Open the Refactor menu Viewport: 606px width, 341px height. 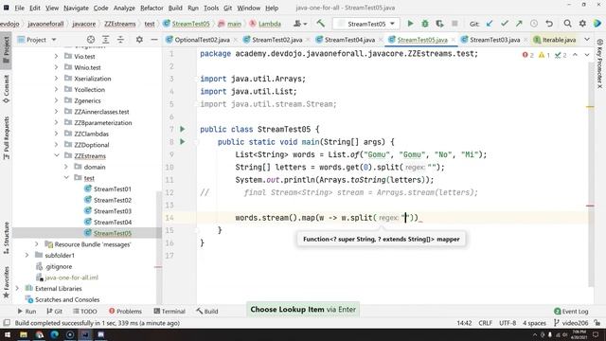tap(151, 8)
